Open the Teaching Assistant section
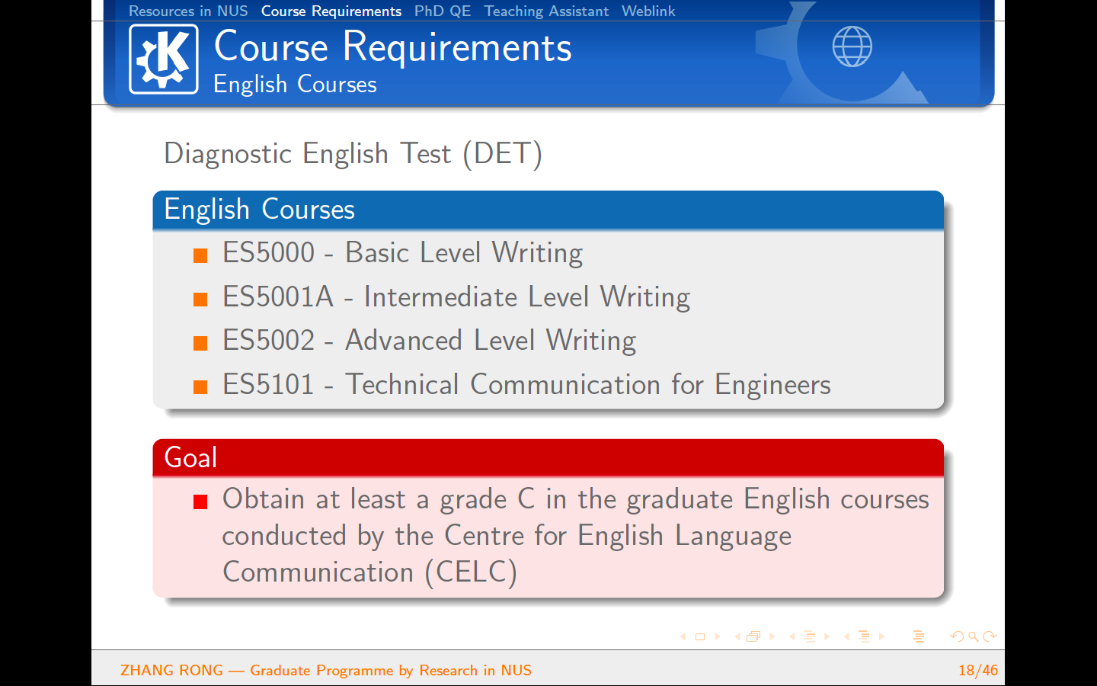 coord(546,11)
